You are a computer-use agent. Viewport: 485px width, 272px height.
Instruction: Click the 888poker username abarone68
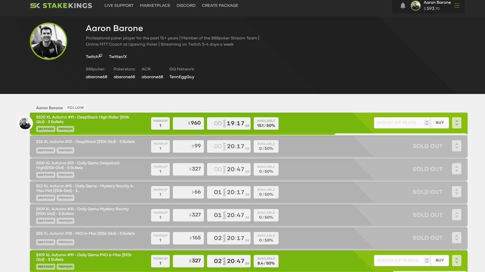tap(97, 77)
